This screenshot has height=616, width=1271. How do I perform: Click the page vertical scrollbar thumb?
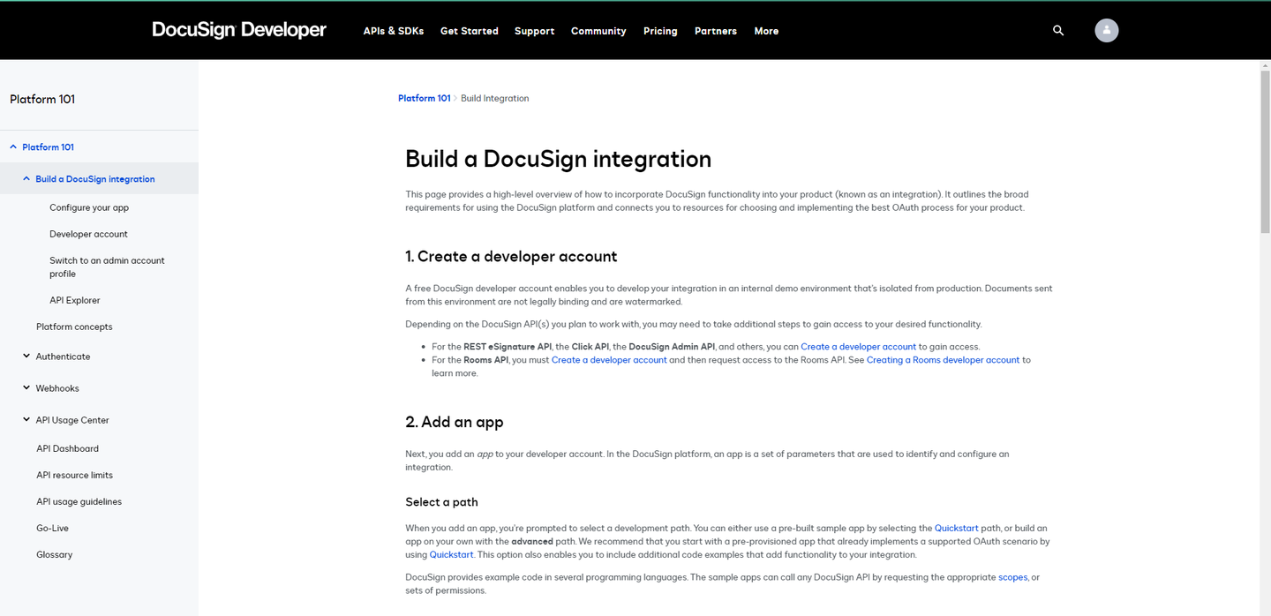click(1265, 150)
